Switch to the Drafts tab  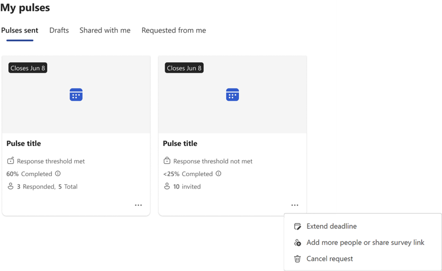[59, 30]
